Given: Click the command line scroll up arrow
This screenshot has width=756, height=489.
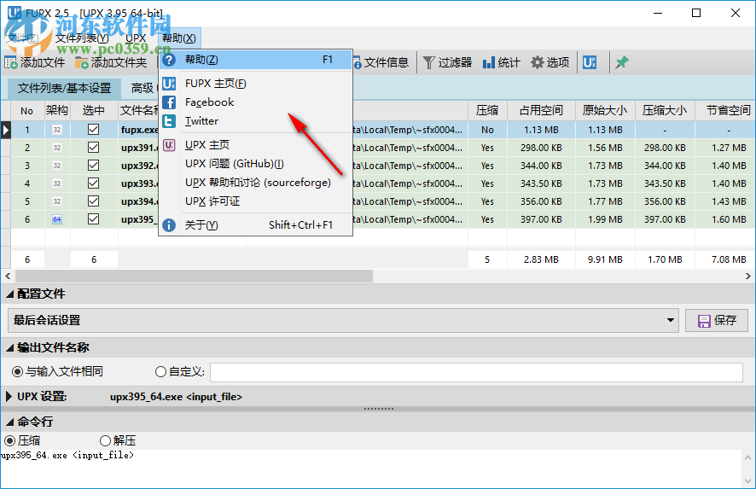Looking at the screenshot, I should (x=747, y=457).
